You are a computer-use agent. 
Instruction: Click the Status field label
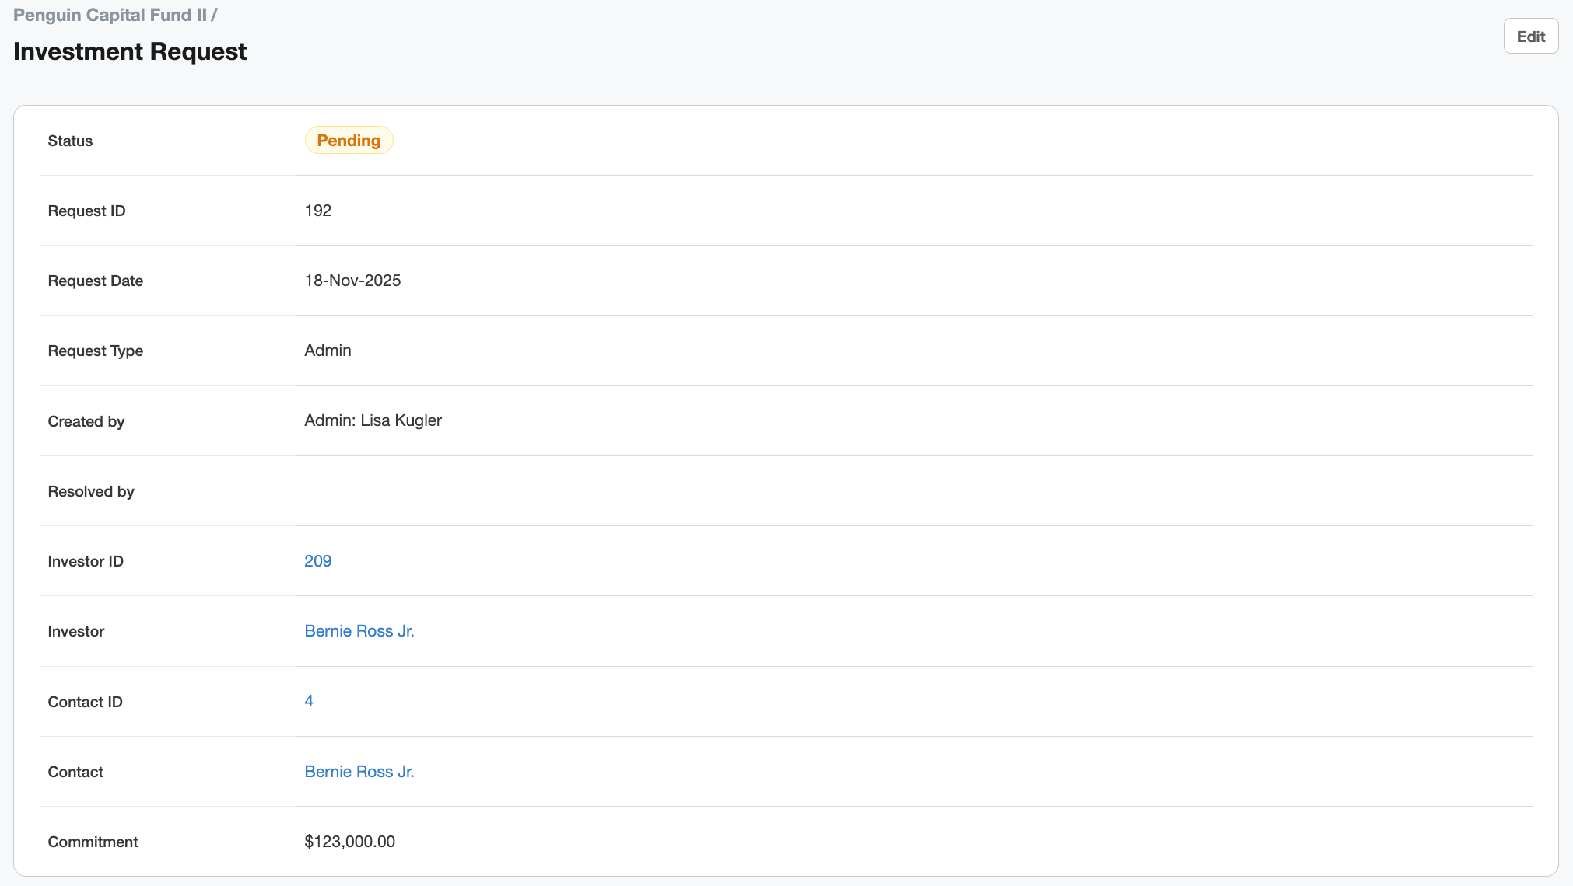click(70, 141)
